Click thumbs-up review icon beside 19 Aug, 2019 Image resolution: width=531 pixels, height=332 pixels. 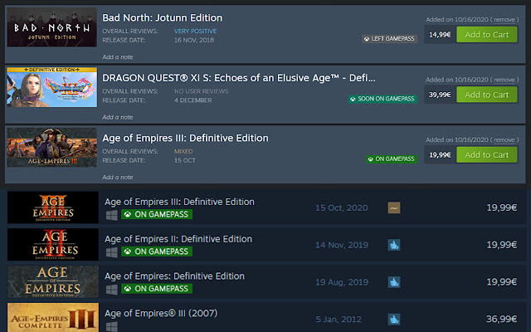click(393, 282)
